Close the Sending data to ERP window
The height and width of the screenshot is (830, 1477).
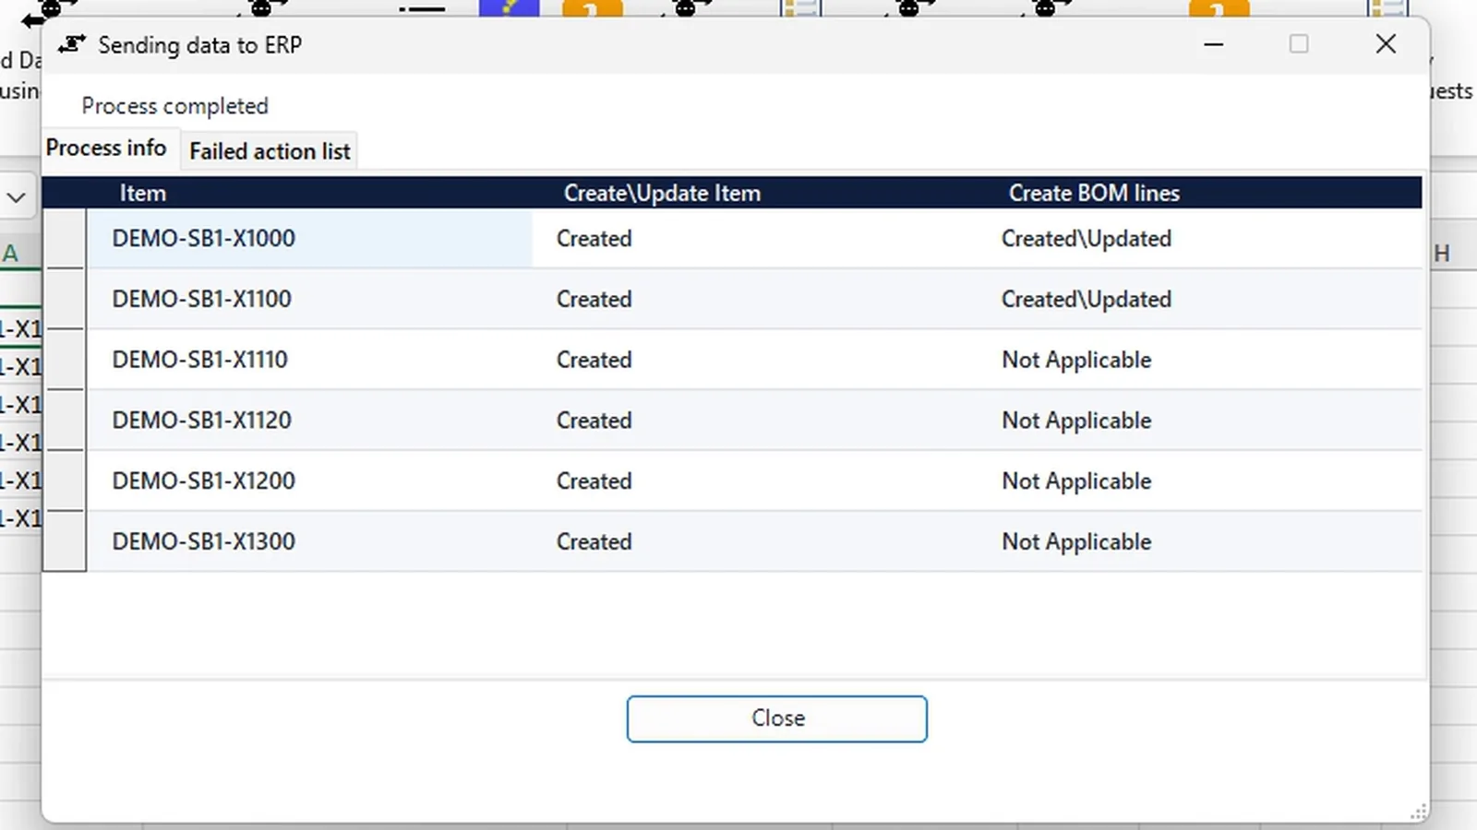click(1386, 44)
